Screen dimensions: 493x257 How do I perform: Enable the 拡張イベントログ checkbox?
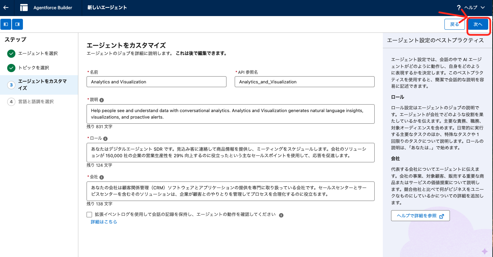tap(90, 215)
